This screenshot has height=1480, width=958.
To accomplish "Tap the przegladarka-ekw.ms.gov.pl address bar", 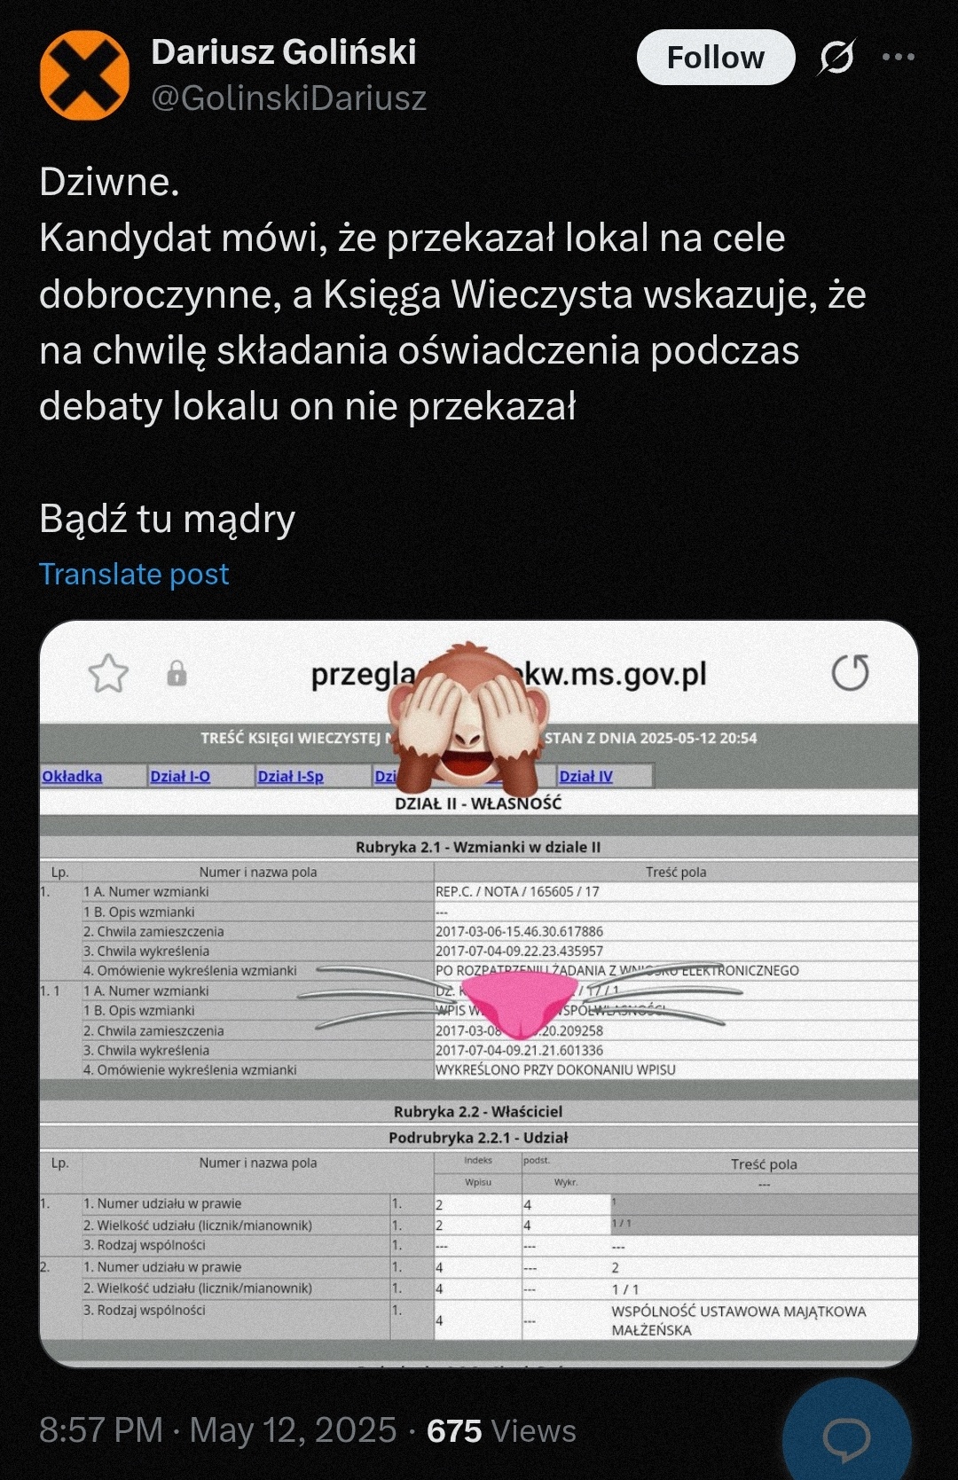I will (x=508, y=675).
